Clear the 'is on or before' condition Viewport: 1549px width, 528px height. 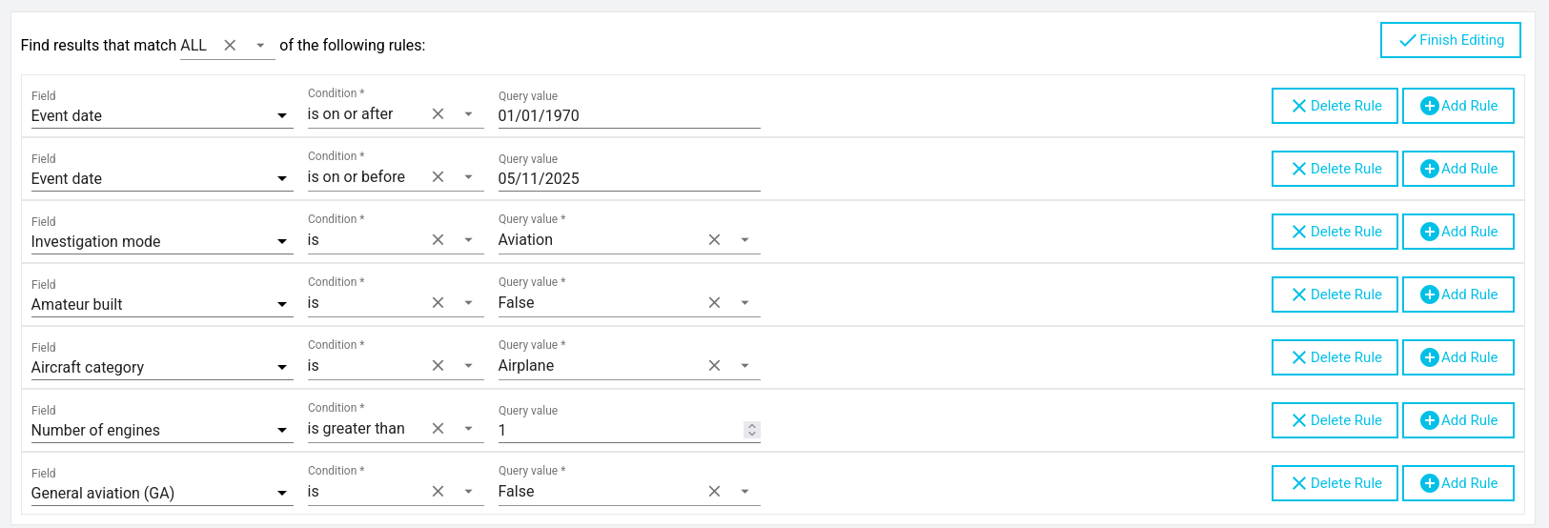click(438, 176)
